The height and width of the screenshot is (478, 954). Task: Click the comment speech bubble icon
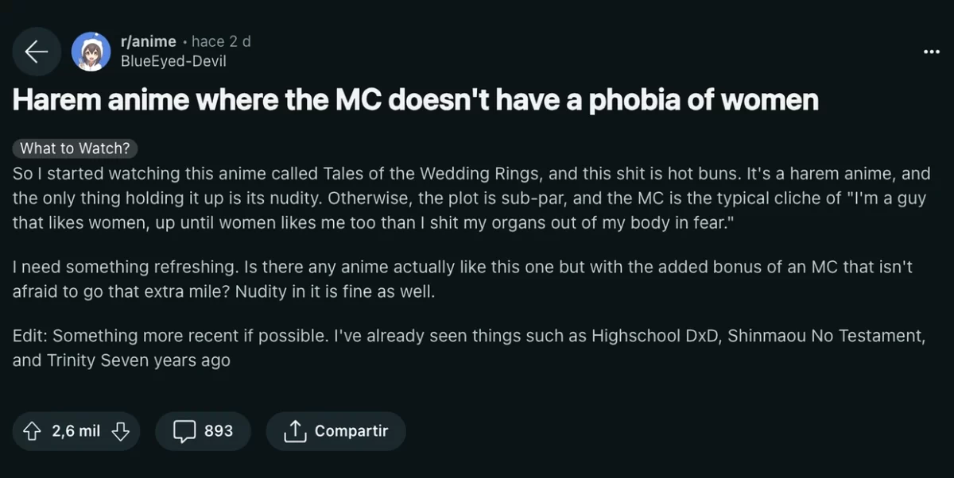185,431
